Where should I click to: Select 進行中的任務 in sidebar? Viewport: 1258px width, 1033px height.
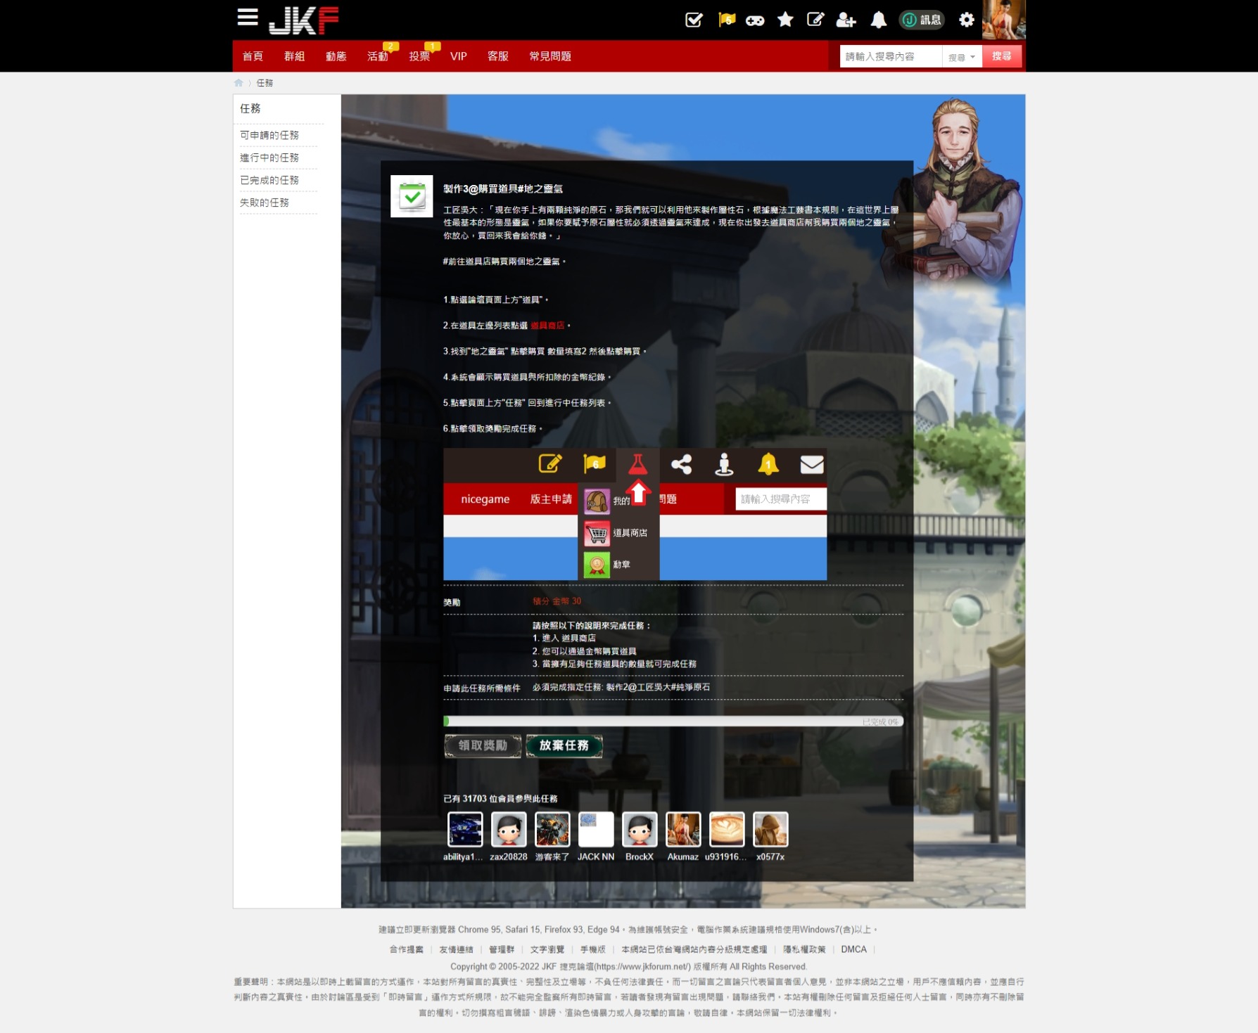point(269,158)
